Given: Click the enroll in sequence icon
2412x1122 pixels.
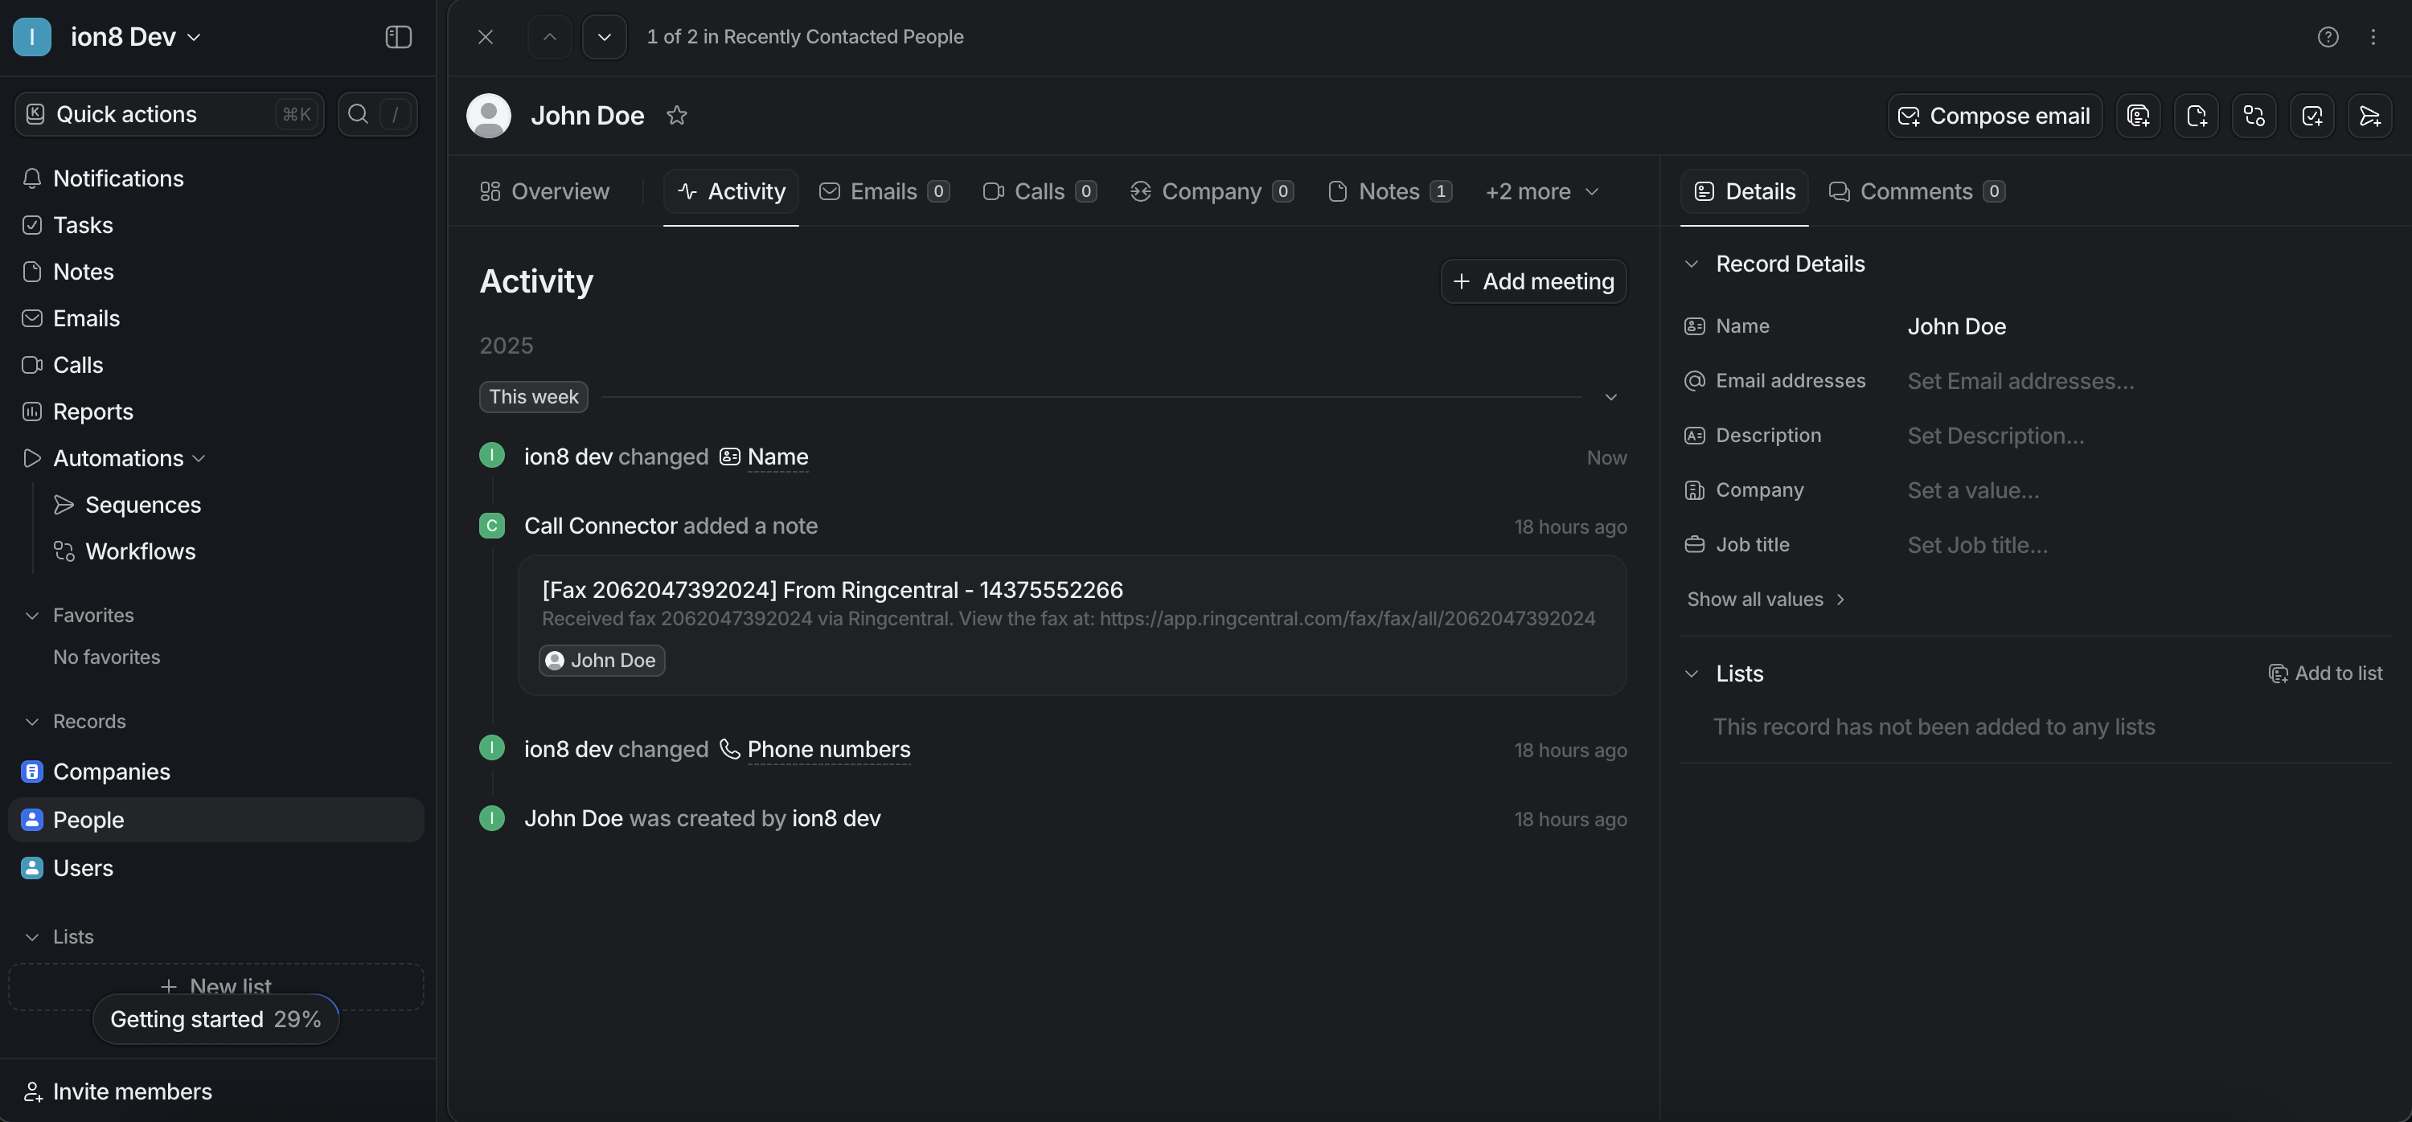Looking at the screenshot, I should [x=2369, y=115].
